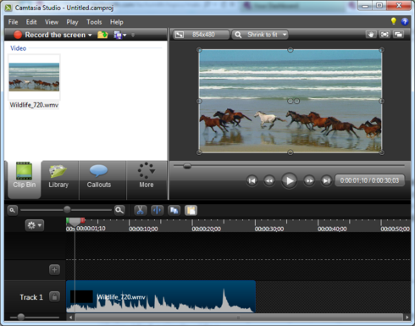Click the Split clip icon

(158, 210)
